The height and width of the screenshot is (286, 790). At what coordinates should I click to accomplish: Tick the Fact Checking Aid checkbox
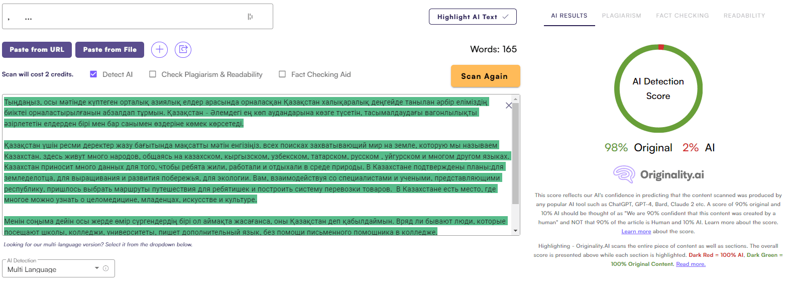pyautogui.click(x=282, y=74)
